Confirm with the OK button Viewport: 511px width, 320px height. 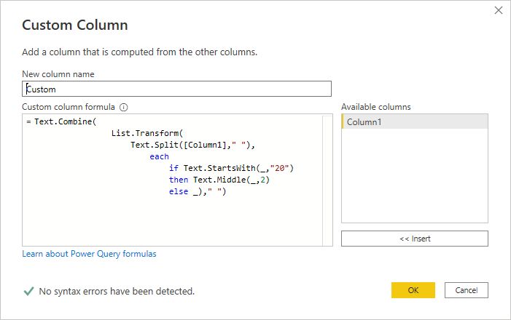click(413, 290)
